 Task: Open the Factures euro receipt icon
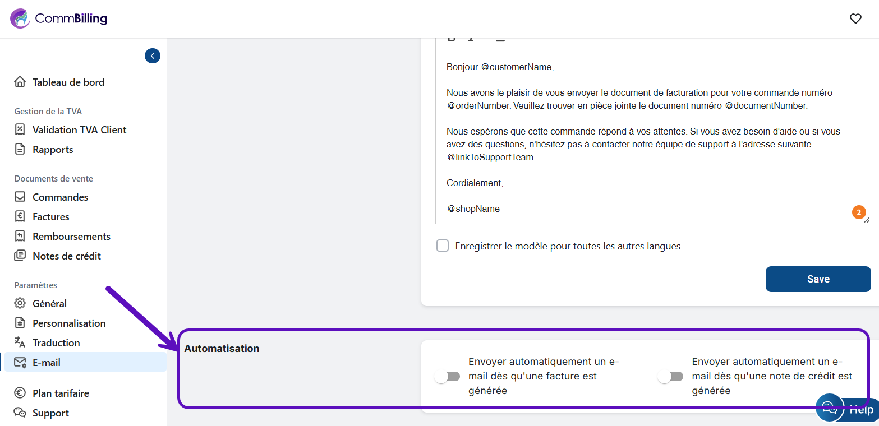(x=20, y=217)
